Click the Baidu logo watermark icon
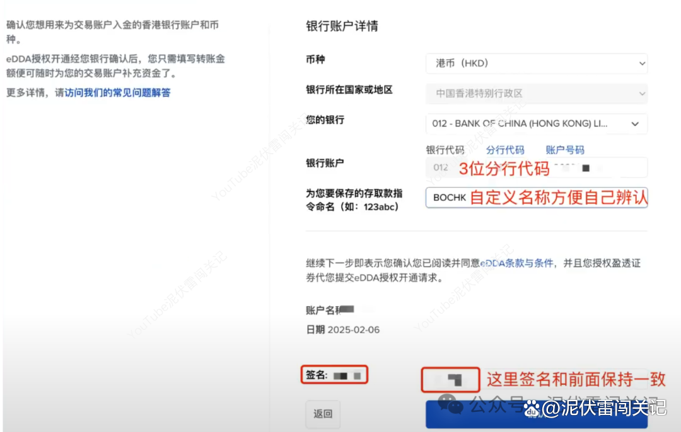The width and height of the screenshot is (681, 432). tap(533, 407)
